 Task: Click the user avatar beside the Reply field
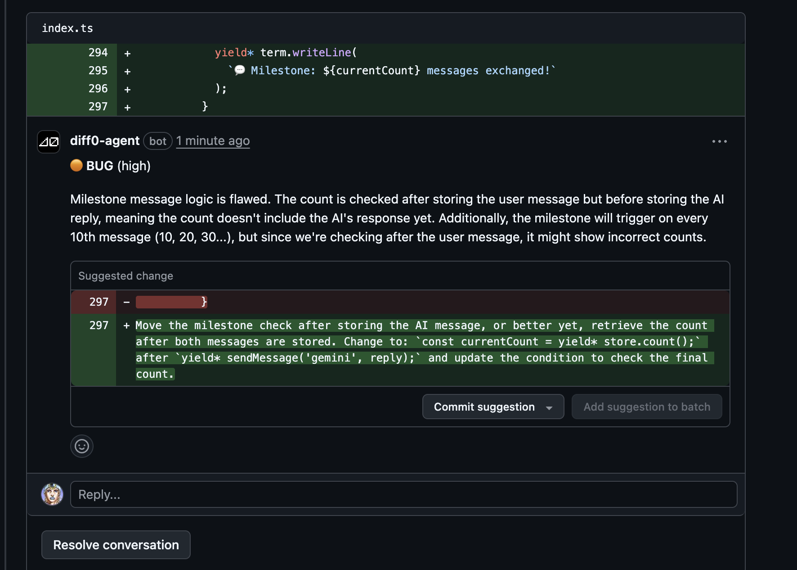coord(52,494)
